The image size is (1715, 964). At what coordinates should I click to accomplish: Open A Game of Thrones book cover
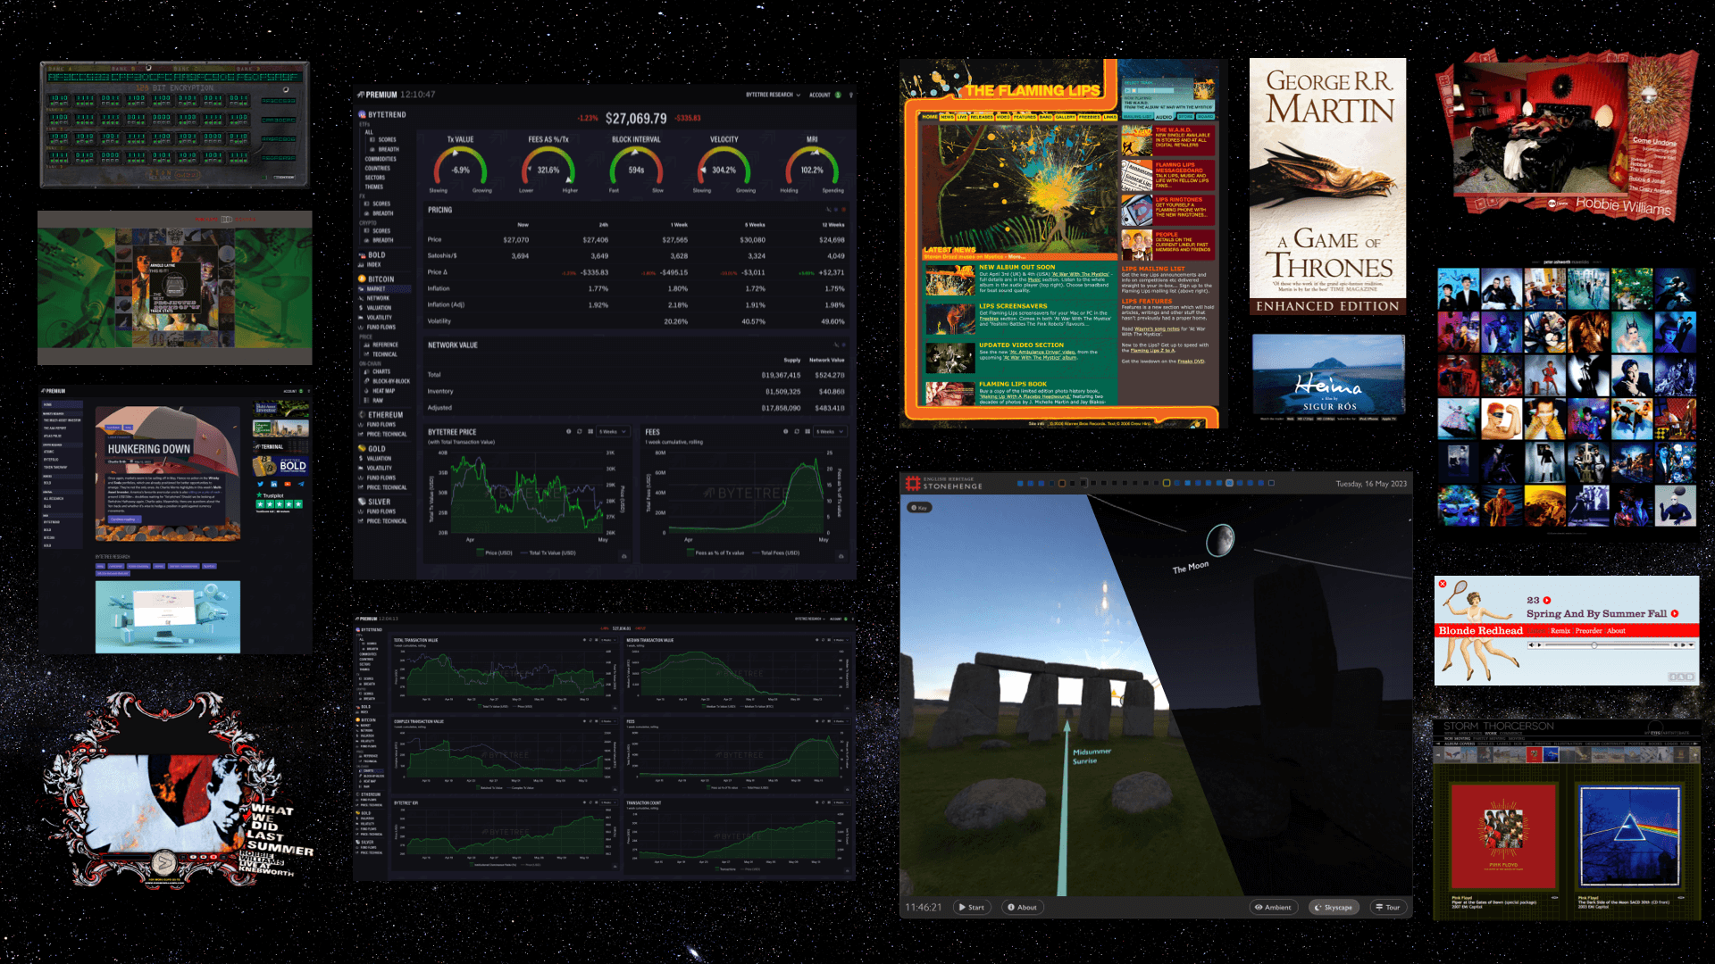pyautogui.click(x=1327, y=187)
